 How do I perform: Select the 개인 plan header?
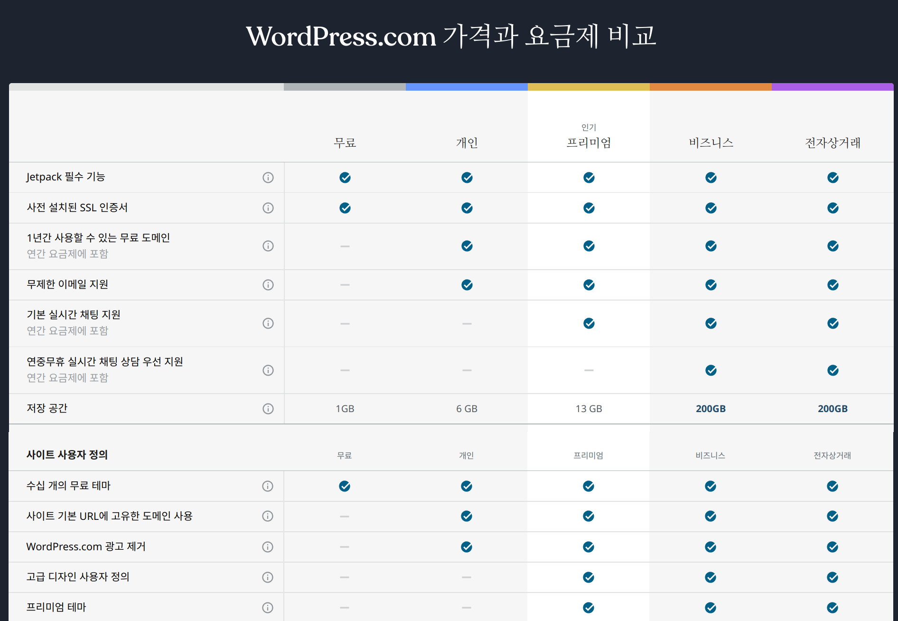467,143
